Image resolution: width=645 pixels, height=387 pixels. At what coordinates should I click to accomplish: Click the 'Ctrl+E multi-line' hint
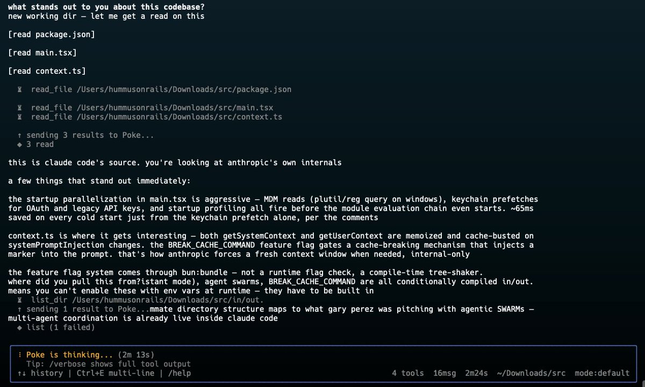[x=115, y=373]
